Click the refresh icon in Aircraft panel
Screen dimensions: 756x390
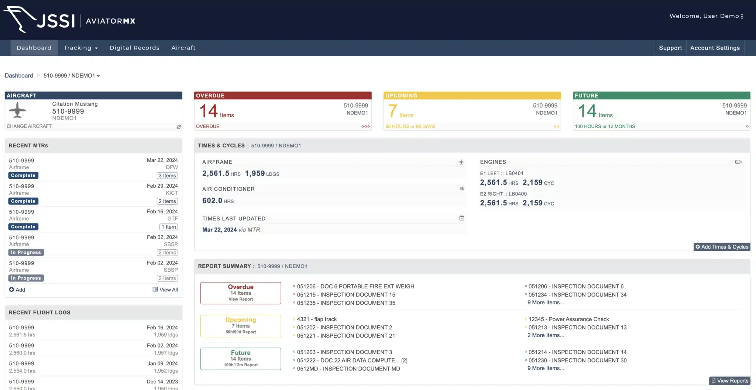179,127
